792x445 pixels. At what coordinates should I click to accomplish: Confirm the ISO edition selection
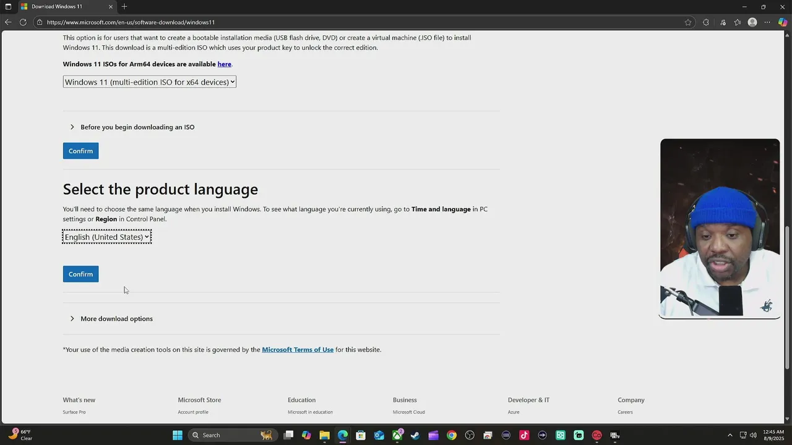(x=80, y=151)
